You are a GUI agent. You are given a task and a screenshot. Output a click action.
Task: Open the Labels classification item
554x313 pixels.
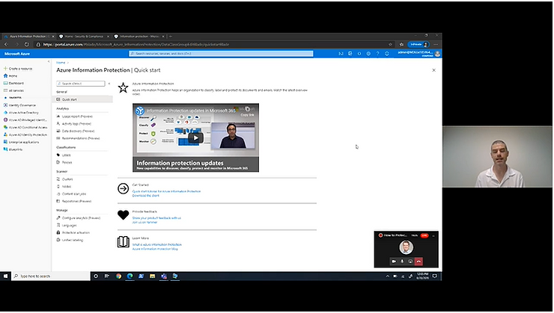click(x=67, y=155)
